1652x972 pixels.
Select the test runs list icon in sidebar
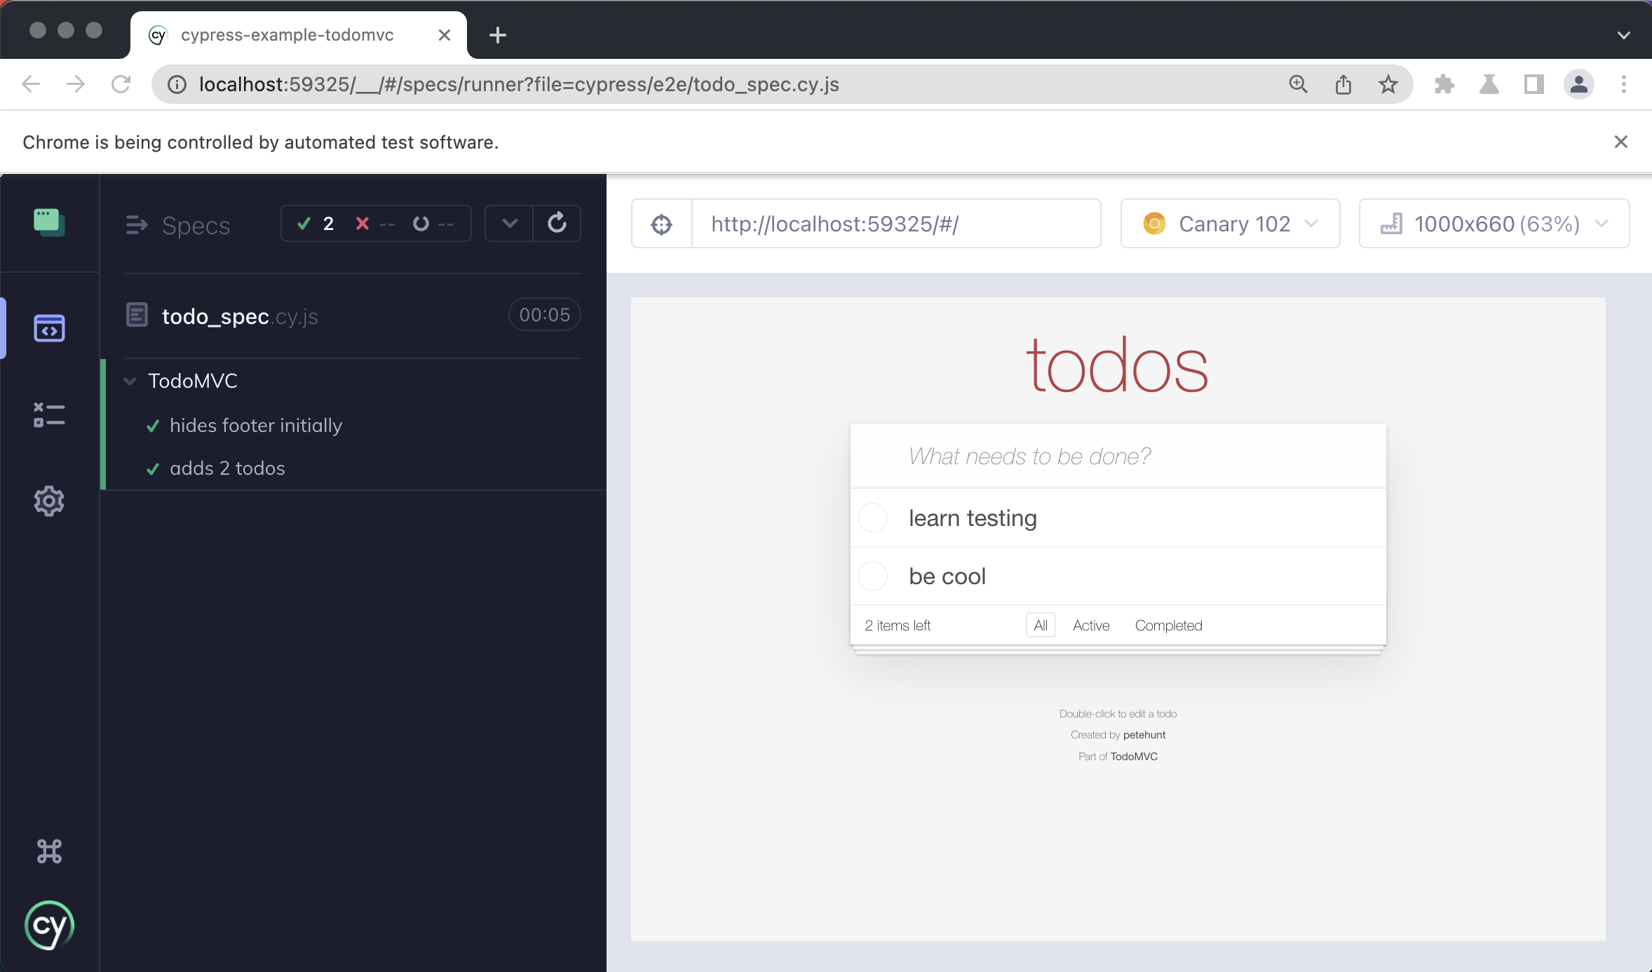(49, 414)
